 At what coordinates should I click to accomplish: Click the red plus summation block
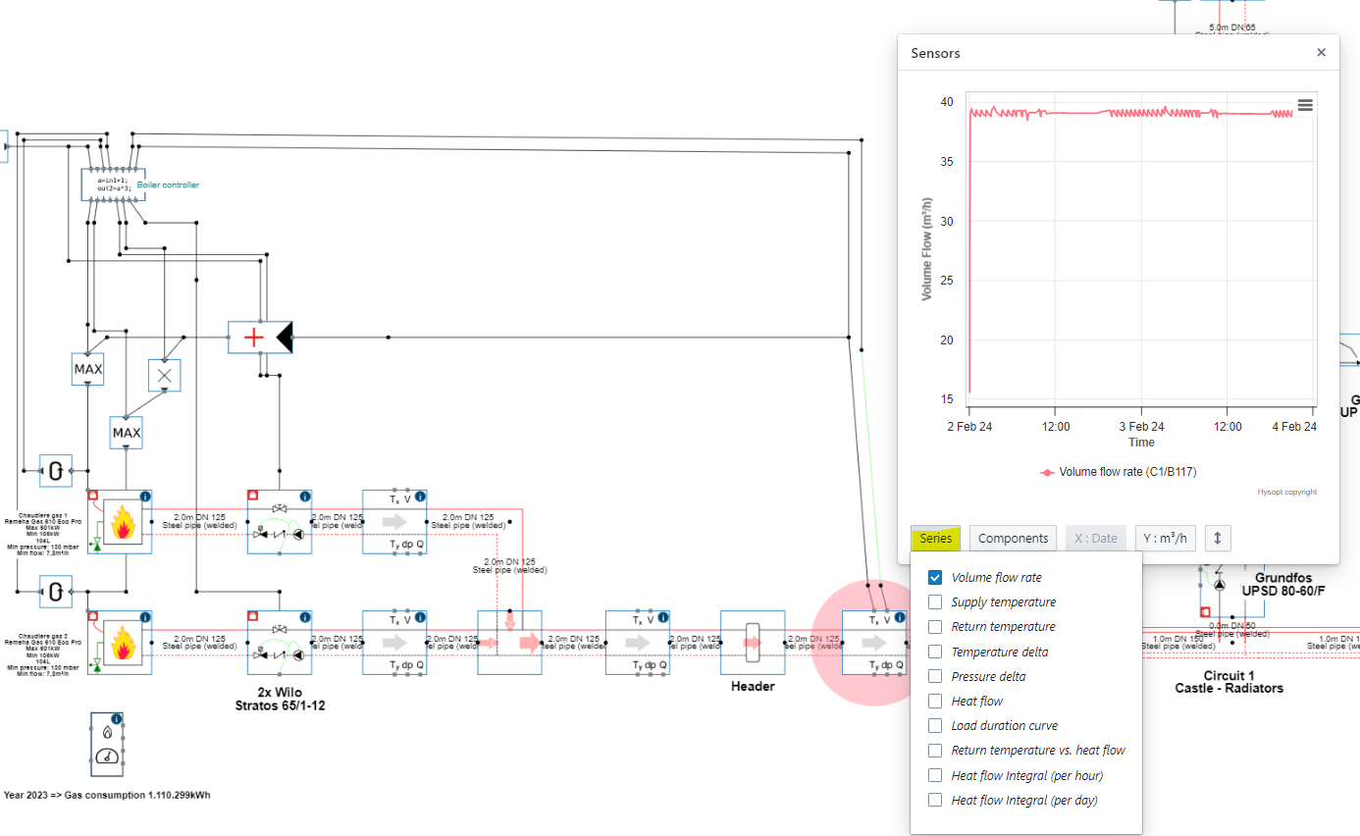254,338
